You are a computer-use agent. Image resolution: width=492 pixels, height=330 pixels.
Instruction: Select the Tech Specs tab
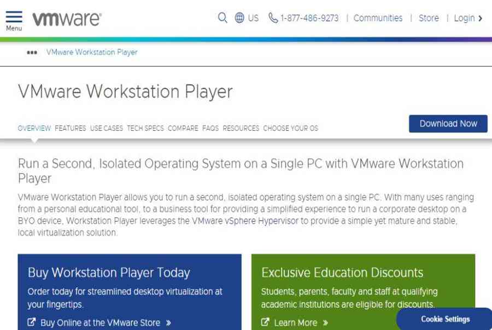[x=145, y=128]
